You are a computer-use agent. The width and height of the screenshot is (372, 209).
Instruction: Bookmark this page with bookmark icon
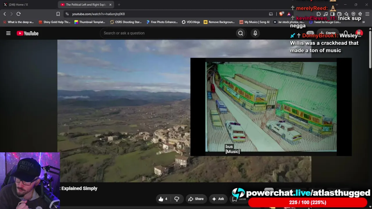click(58, 14)
